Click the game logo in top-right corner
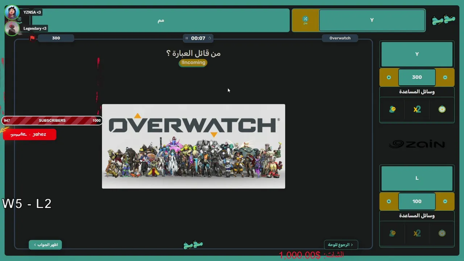Image resolution: width=464 pixels, height=261 pixels. (443, 20)
